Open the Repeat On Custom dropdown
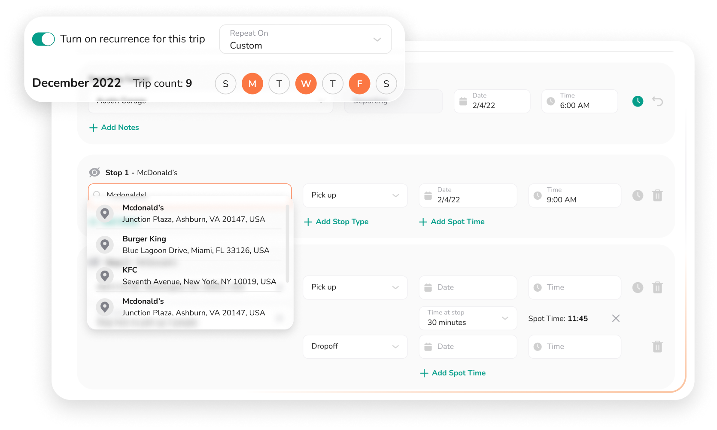717x430 pixels. (305, 39)
